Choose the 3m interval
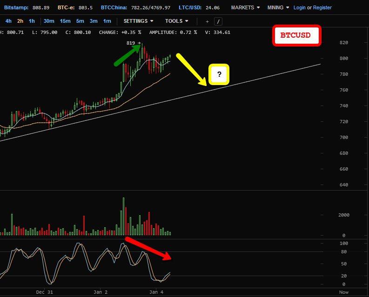369x297 pixels. click(x=94, y=21)
